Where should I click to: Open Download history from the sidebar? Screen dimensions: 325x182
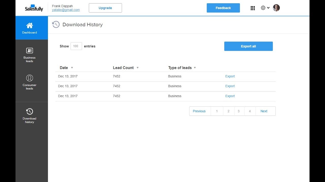coord(29,116)
